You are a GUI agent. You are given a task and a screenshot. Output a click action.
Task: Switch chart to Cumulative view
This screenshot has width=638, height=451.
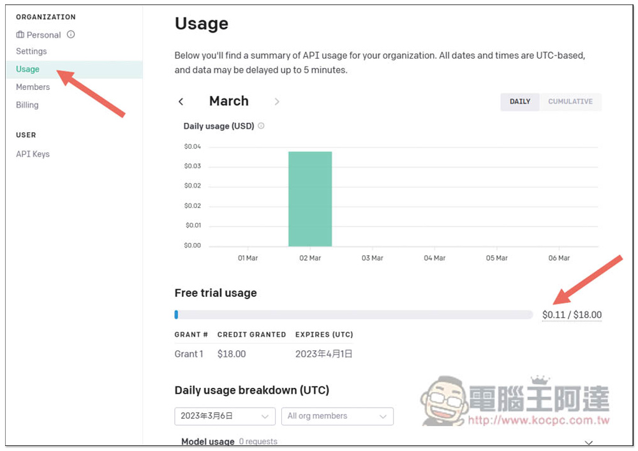tap(570, 101)
